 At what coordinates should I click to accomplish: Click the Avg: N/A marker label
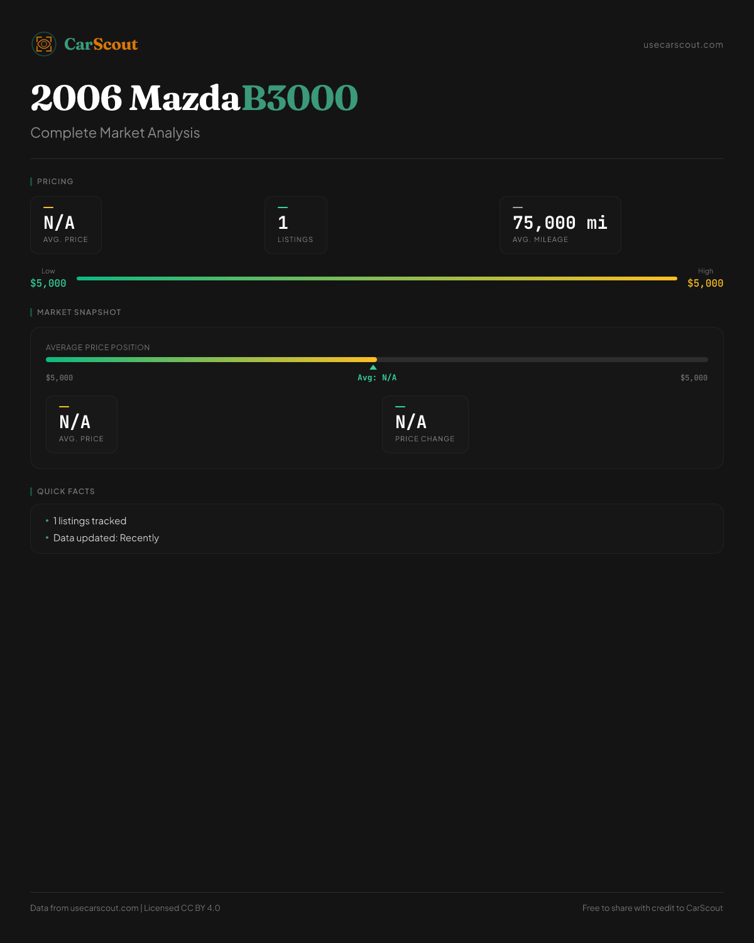click(x=377, y=378)
